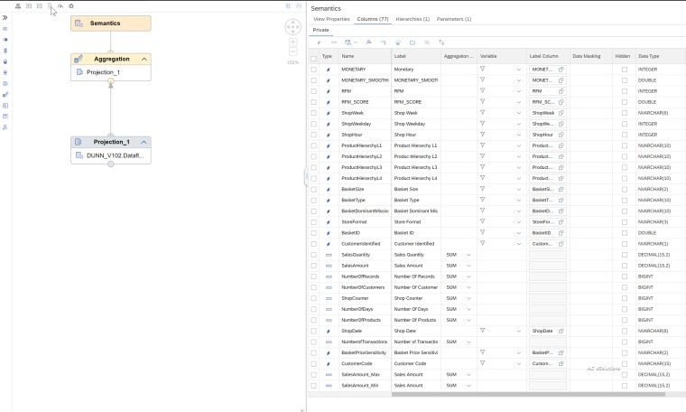Image resolution: width=686 pixels, height=412 pixels.
Task: Click the Aggregation node icon
Action: [x=79, y=59]
